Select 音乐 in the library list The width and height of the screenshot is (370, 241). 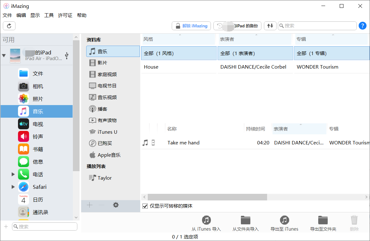[x=113, y=51]
